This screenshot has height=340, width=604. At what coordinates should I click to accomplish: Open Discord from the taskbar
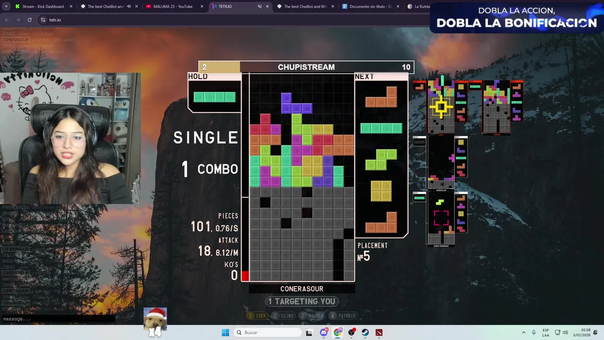(324, 332)
